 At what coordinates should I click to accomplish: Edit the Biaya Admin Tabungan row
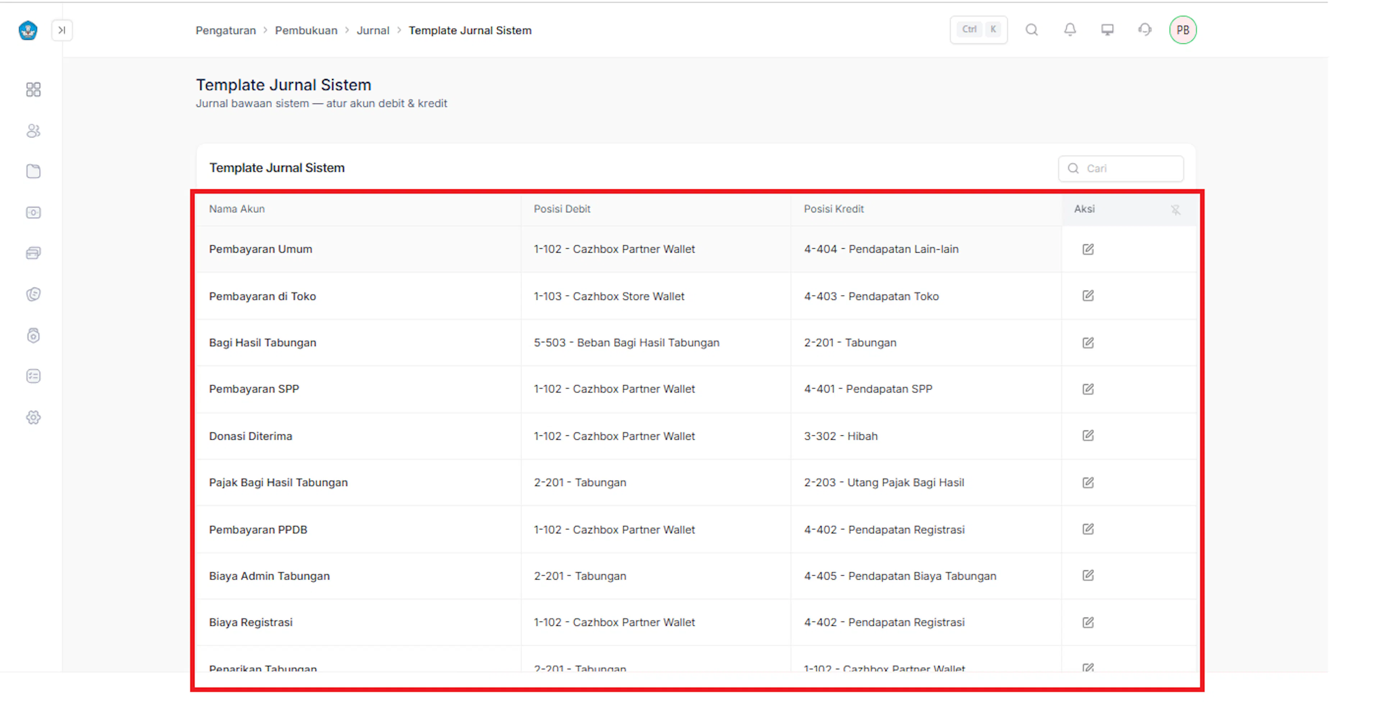coord(1088,575)
